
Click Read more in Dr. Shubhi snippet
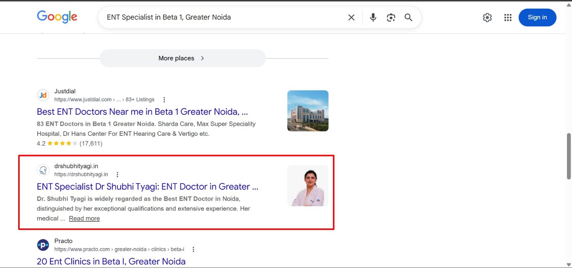tap(84, 218)
